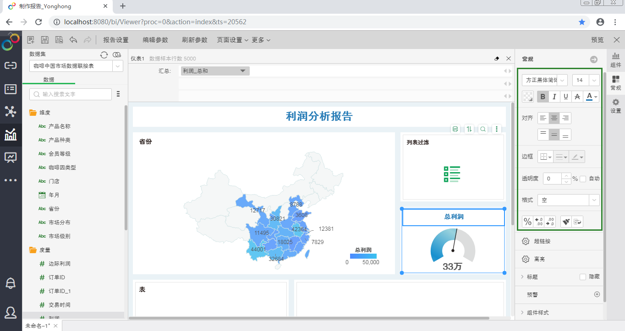Enable bold formatting for the title text
The height and width of the screenshot is (331, 625).
pos(543,97)
